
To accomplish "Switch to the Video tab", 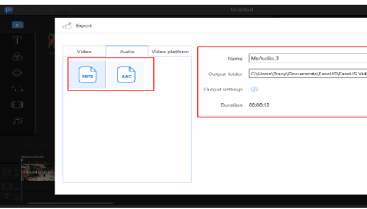I will tap(84, 52).
